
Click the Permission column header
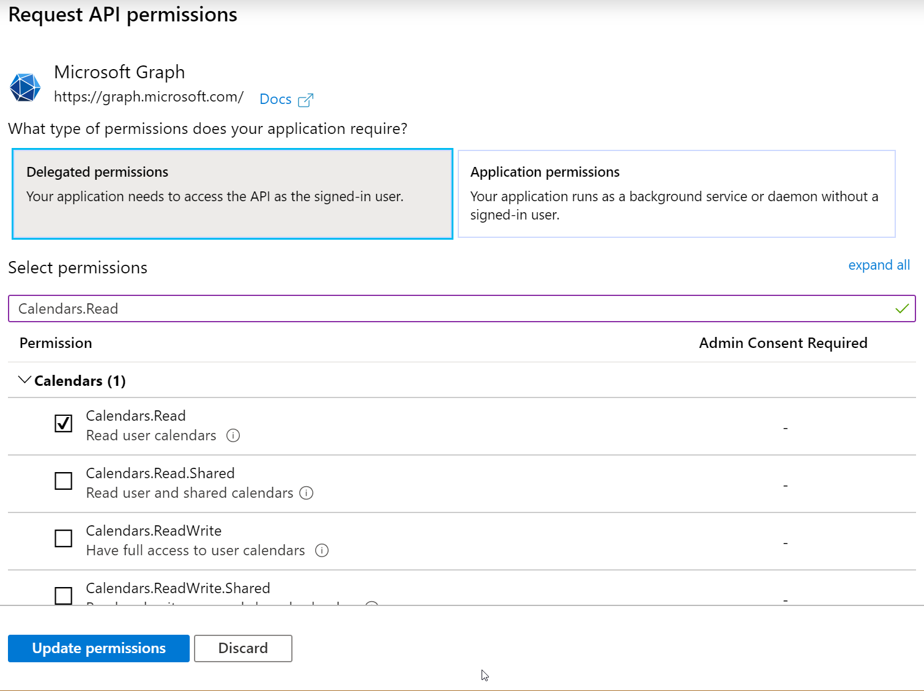(x=56, y=343)
